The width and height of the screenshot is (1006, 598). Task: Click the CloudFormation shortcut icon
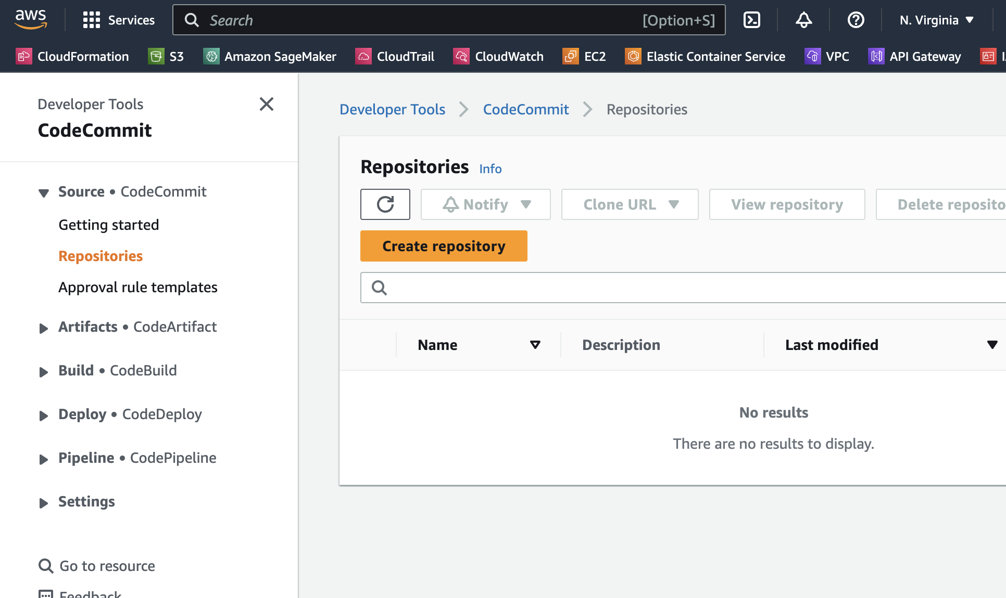(23, 56)
